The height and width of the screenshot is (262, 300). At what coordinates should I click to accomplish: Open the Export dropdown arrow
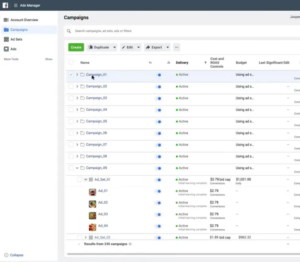point(168,47)
